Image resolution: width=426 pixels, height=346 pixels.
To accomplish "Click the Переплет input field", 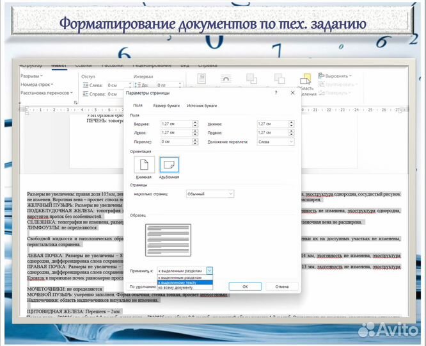I will coord(177,142).
